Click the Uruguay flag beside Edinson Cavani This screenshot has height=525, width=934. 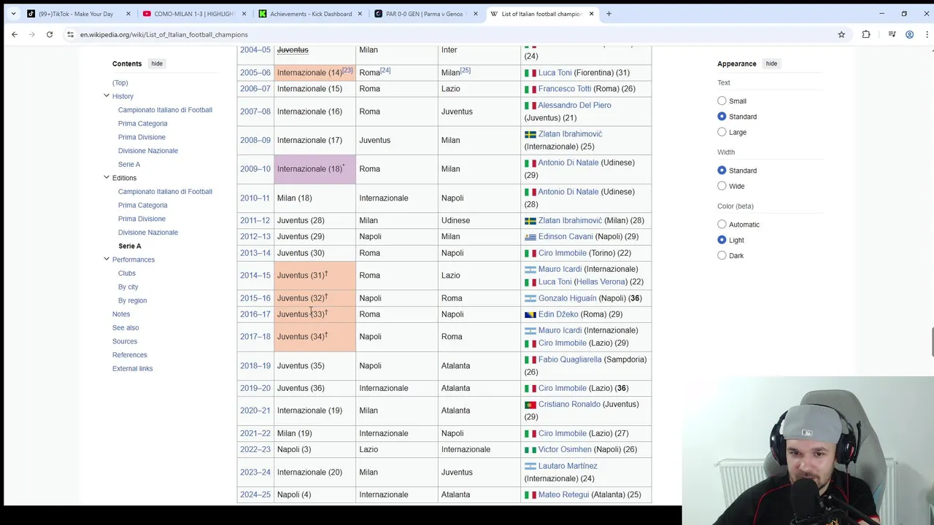pyautogui.click(x=530, y=237)
